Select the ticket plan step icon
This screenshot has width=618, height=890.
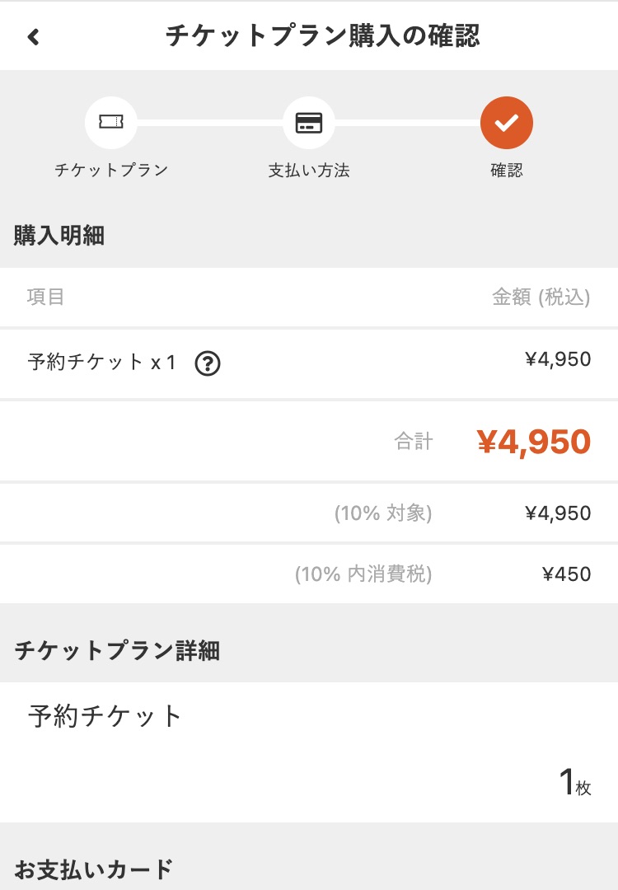[110, 123]
